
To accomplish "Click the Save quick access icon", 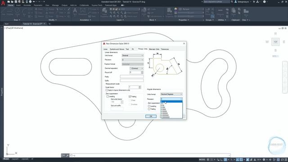I will pyautogui.click(x=16, y=2).
